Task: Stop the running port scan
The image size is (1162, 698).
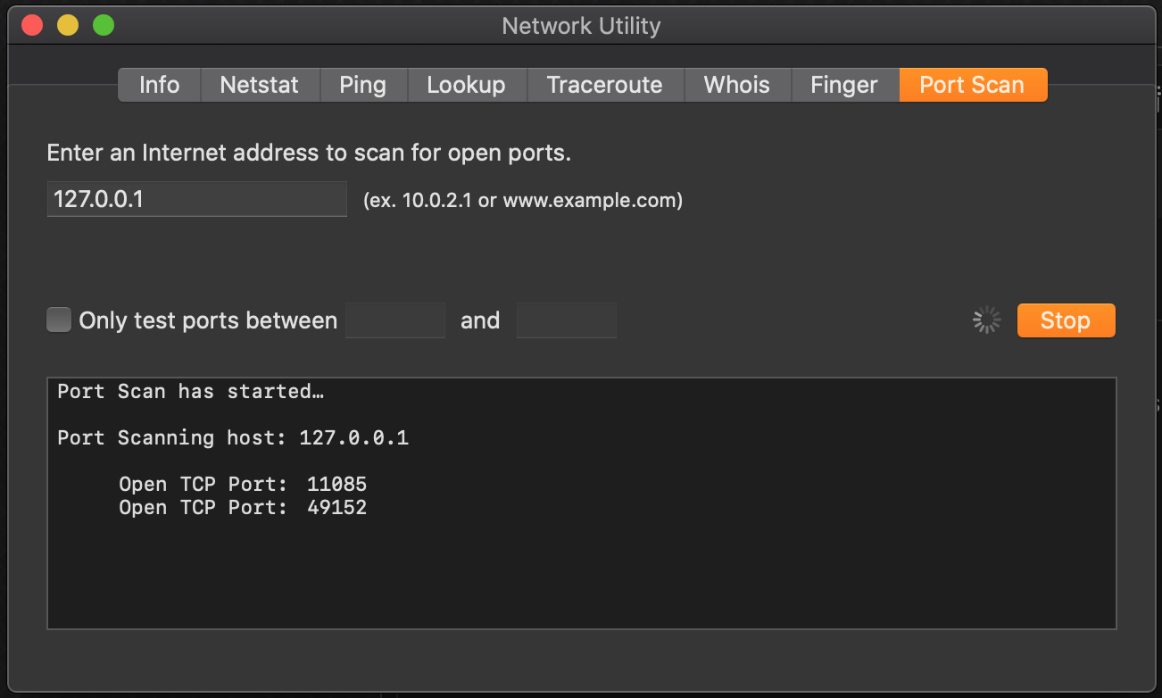Action: point(1066,320)
